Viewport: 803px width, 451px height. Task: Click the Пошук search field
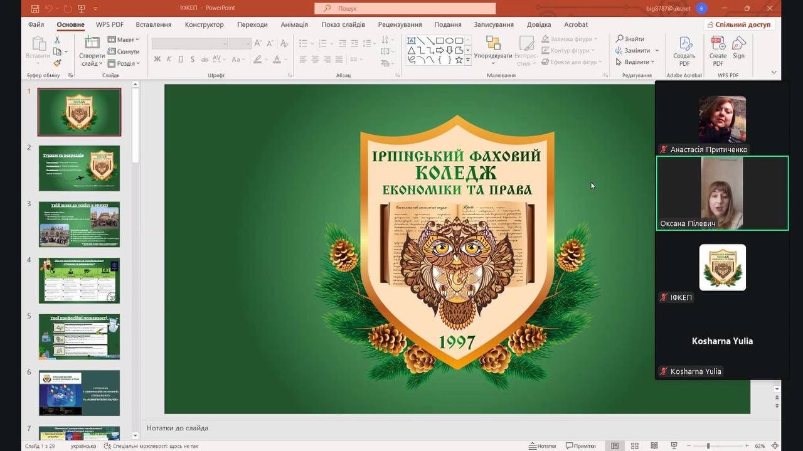tap(405, 8)
